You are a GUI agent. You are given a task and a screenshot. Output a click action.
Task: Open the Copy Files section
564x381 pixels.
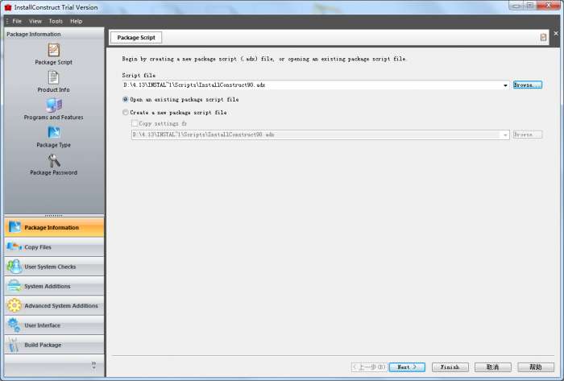(54, 247)
